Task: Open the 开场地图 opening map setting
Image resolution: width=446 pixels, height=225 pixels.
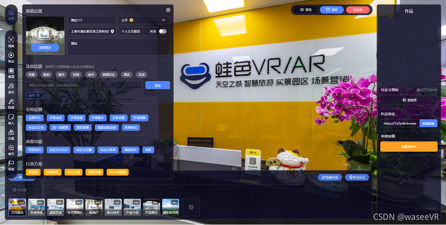Action: pyautogui.click(x=140, y=118)
